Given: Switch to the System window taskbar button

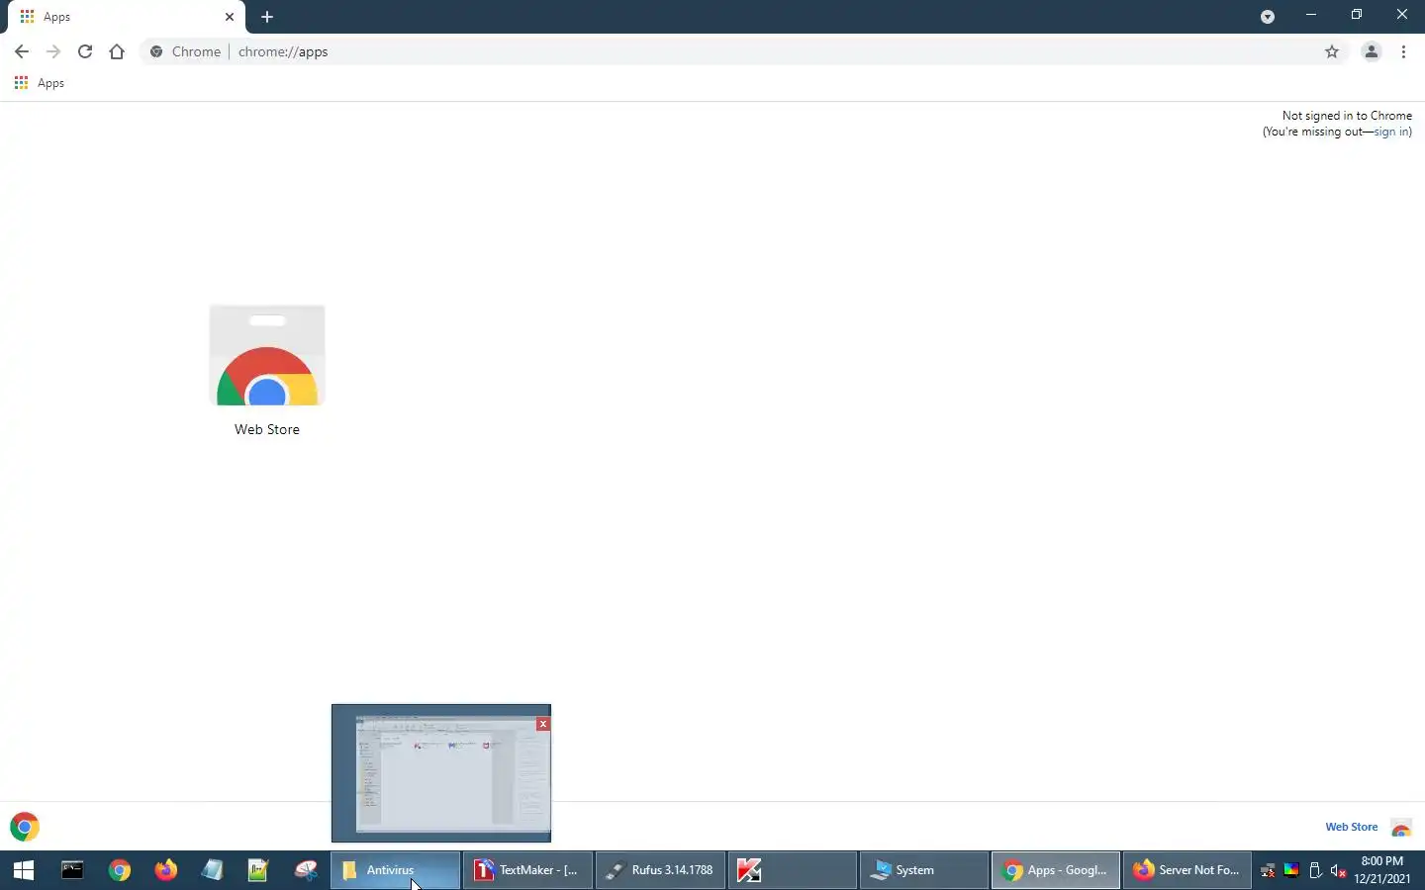Looking at the screenshot, I should [924, 870].
